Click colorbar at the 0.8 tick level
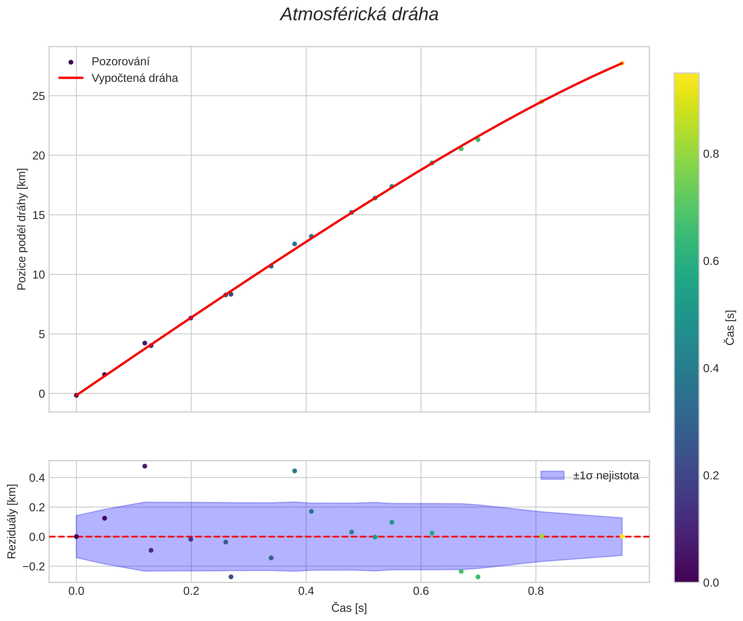The height and width of the screenshot is (621, 743). click(686, 154)
